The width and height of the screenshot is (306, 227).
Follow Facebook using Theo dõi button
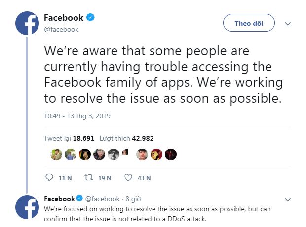coord(249,23)
